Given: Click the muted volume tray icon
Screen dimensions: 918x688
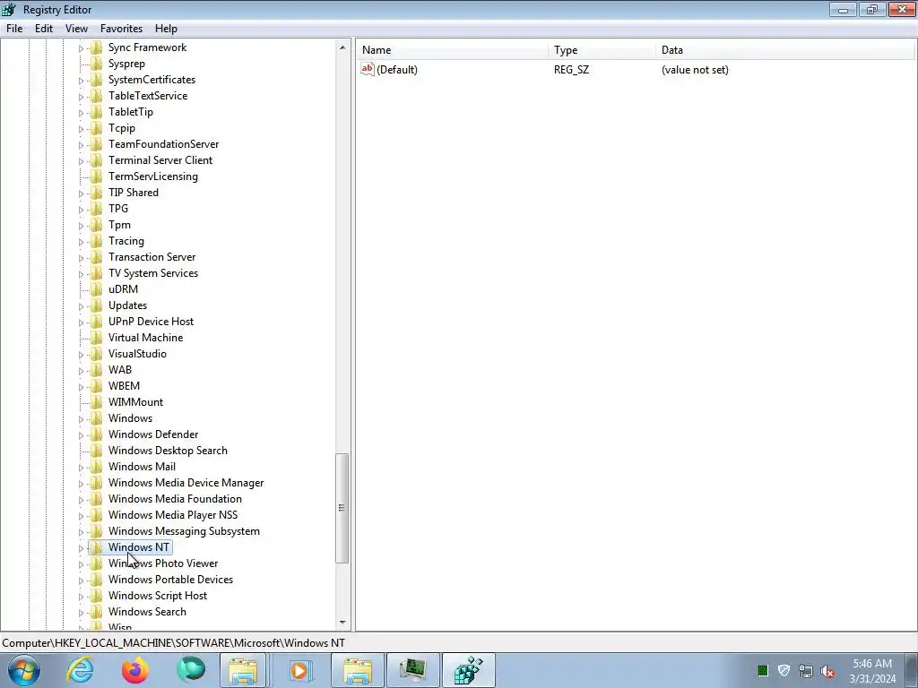Looking at the screenshot, I should (x=827, y=671).
